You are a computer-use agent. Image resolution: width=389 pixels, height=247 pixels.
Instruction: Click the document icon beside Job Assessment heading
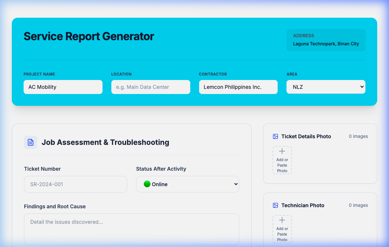click(31, 142)
